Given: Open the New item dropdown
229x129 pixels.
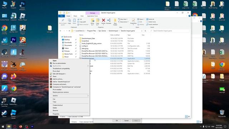Looking at the screenshot, I should [123, 19].
